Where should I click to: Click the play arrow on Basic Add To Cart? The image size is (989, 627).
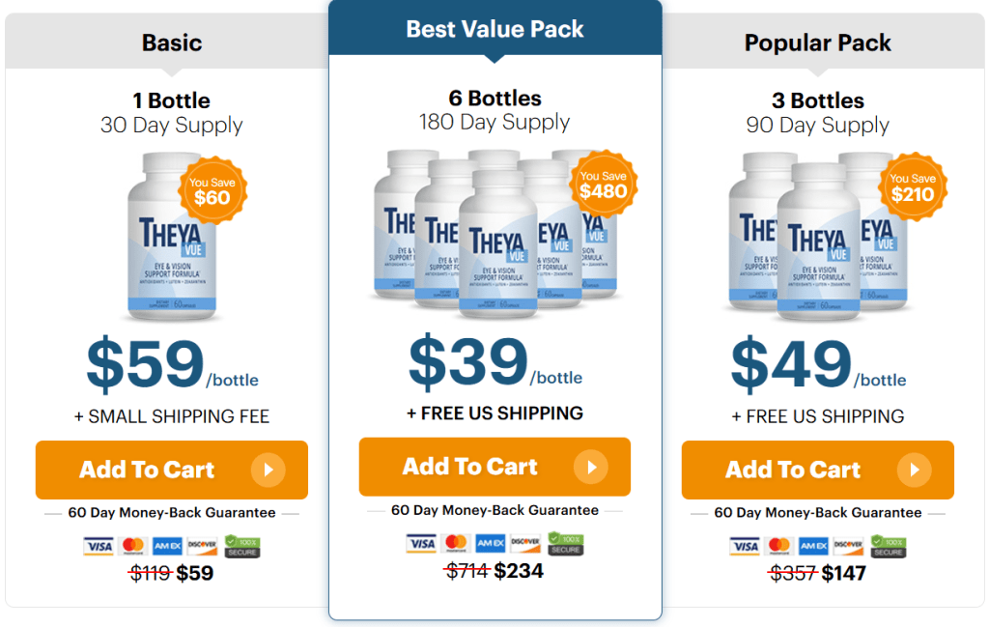tap(268, 470)
